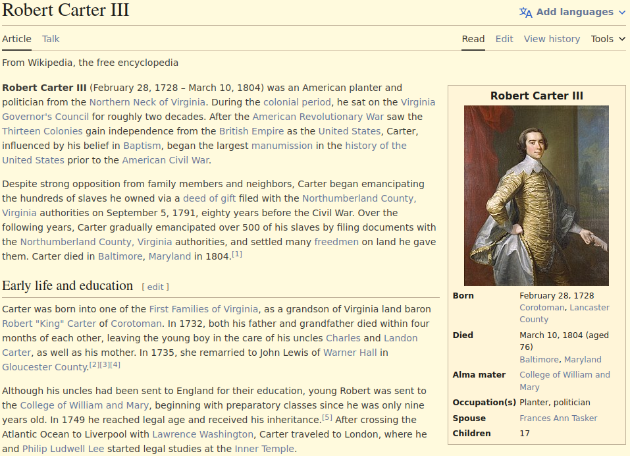
Task: Select the Read tab
Action: [473, 39]
